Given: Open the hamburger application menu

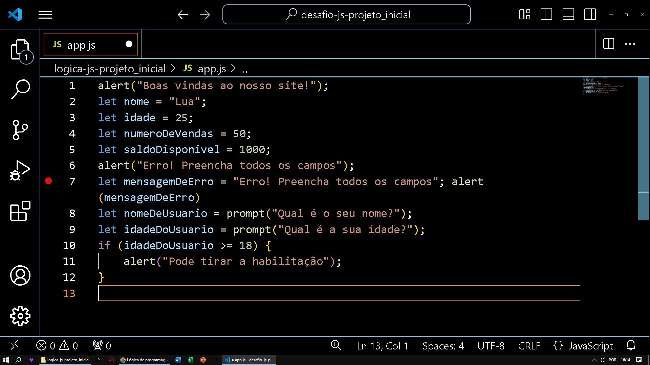Looking at the screenshot, I should coord(45,15).
